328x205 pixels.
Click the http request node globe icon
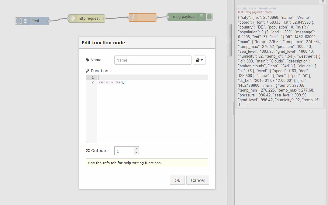click(x=73, y=18)
